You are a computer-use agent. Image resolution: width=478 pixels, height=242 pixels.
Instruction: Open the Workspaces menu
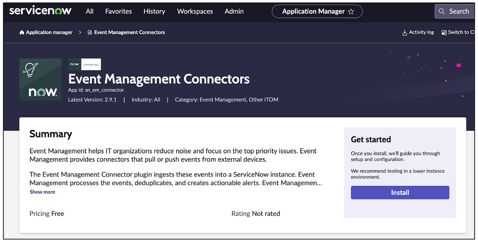click(x=195, y=11)
